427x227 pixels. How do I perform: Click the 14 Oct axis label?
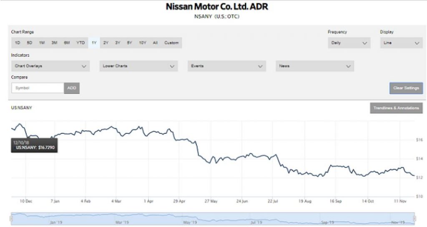tap(368, 201)
